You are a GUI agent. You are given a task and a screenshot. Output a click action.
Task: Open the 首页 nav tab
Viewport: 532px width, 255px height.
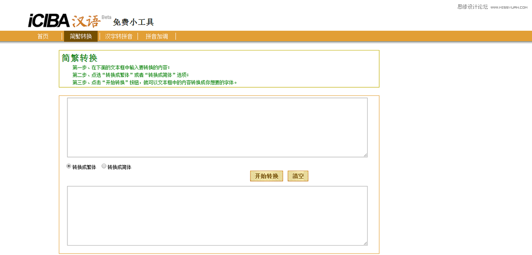click(x=43, y=36)
